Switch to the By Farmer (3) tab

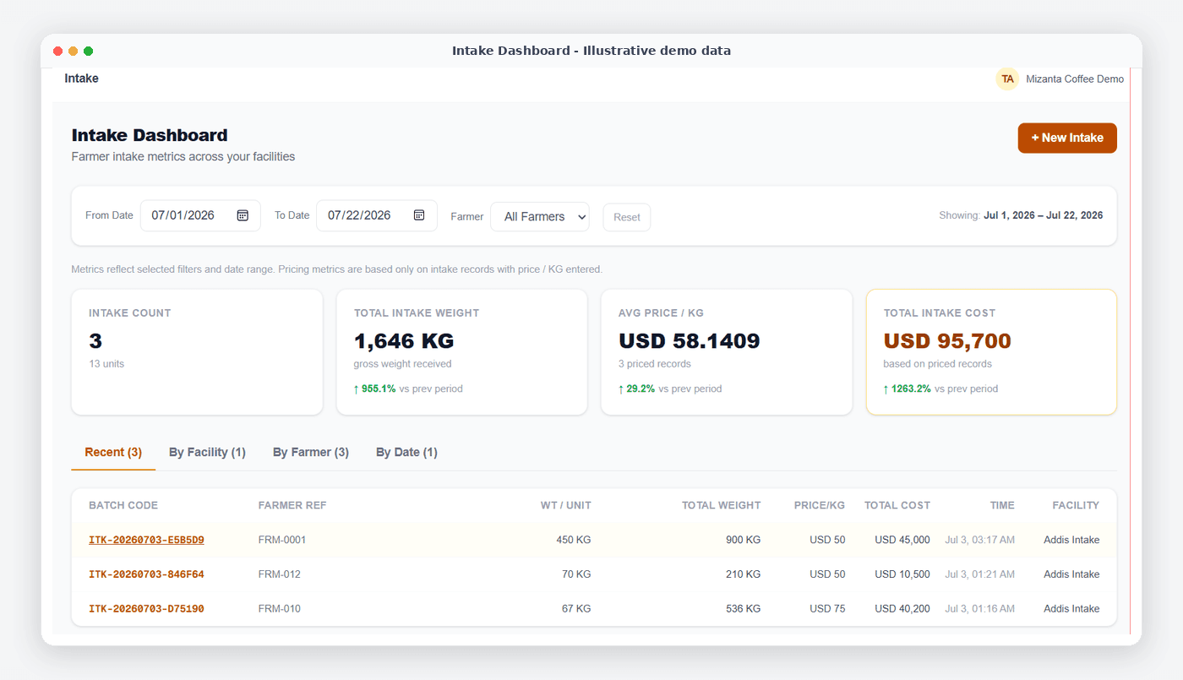311,452
